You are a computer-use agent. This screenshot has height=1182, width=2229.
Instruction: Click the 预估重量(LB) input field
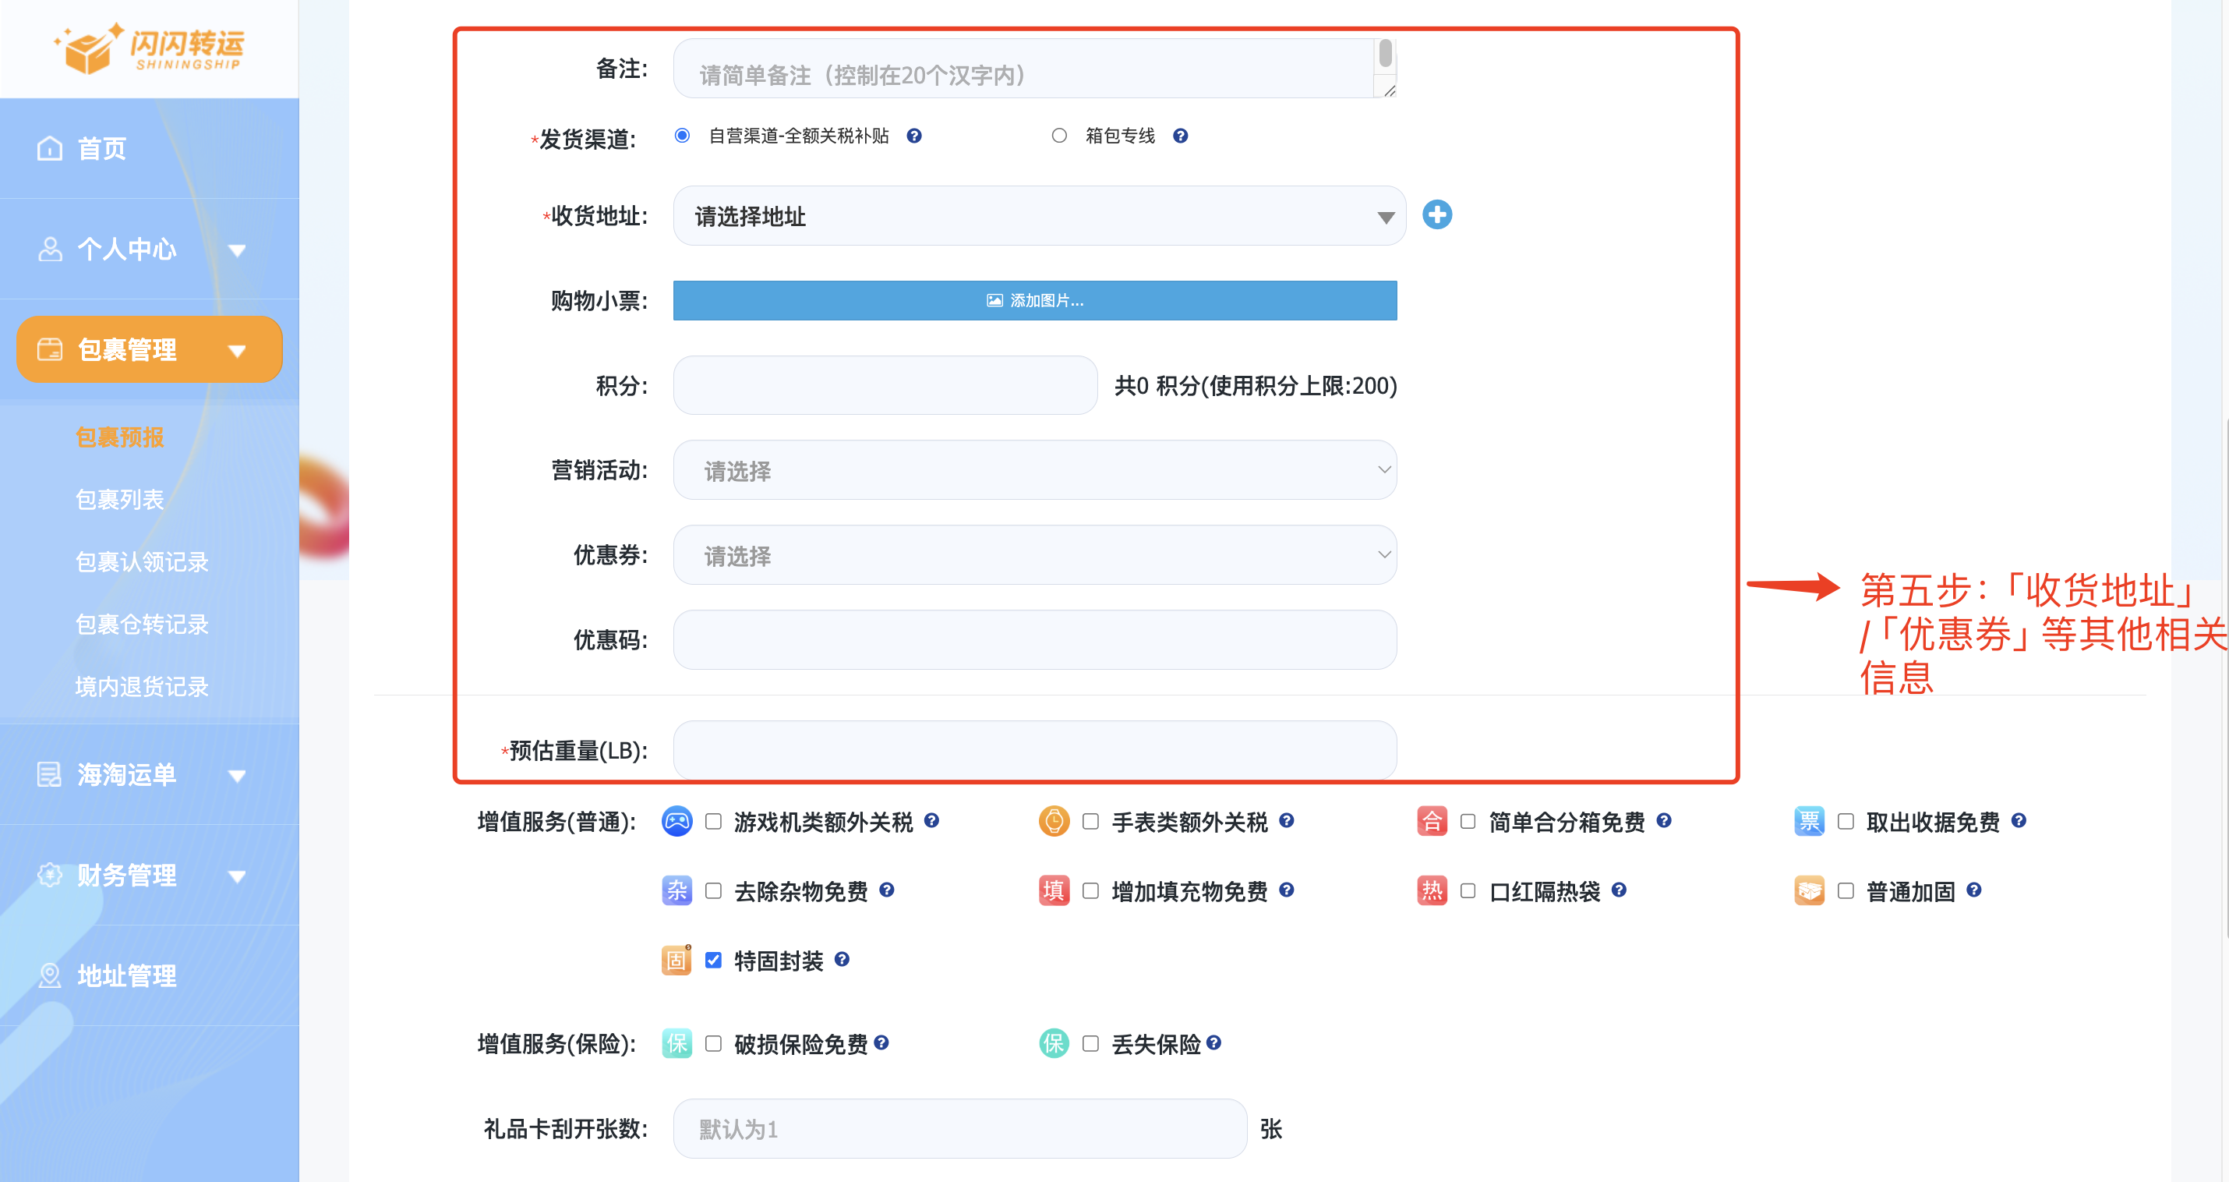(1034, 750)
